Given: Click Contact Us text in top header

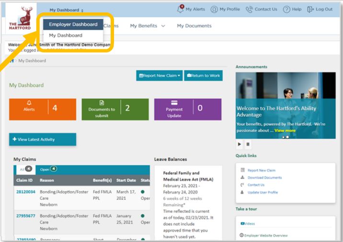Looking at the screenshot, I should click(266, 9).
